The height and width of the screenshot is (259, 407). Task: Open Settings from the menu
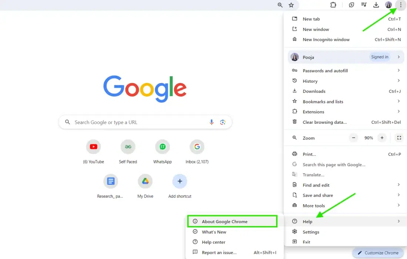(x=346, y=232)
